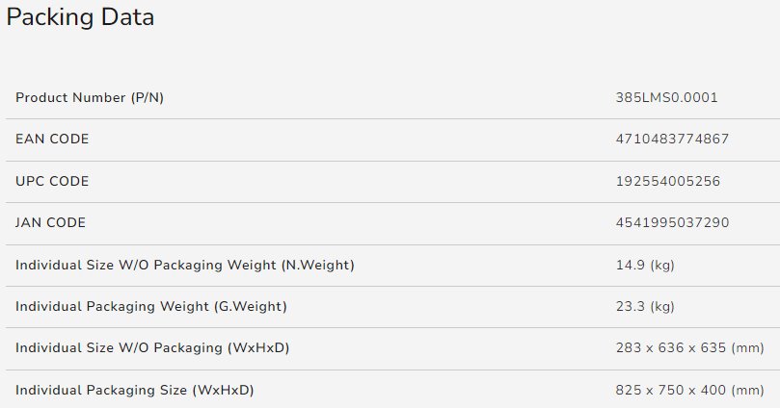The image size is (780, 408).
Task: Click the W/O Packaging Weight (N.Weight) label
Action: [185, 265]
